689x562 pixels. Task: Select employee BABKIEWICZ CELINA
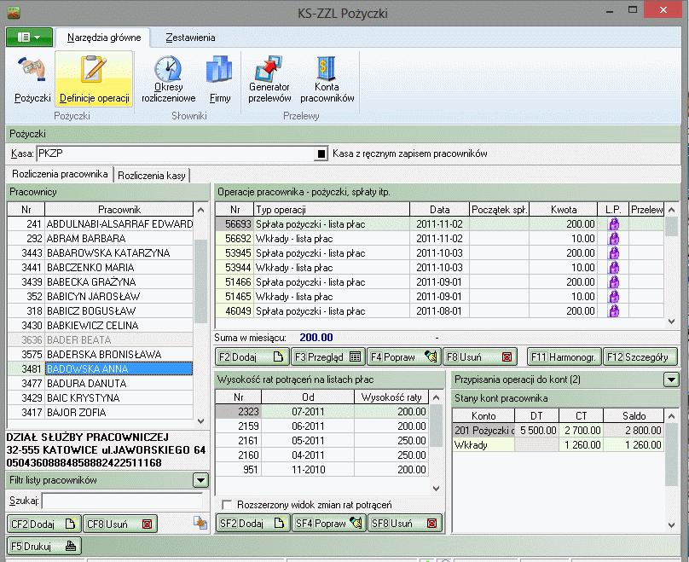100,326
